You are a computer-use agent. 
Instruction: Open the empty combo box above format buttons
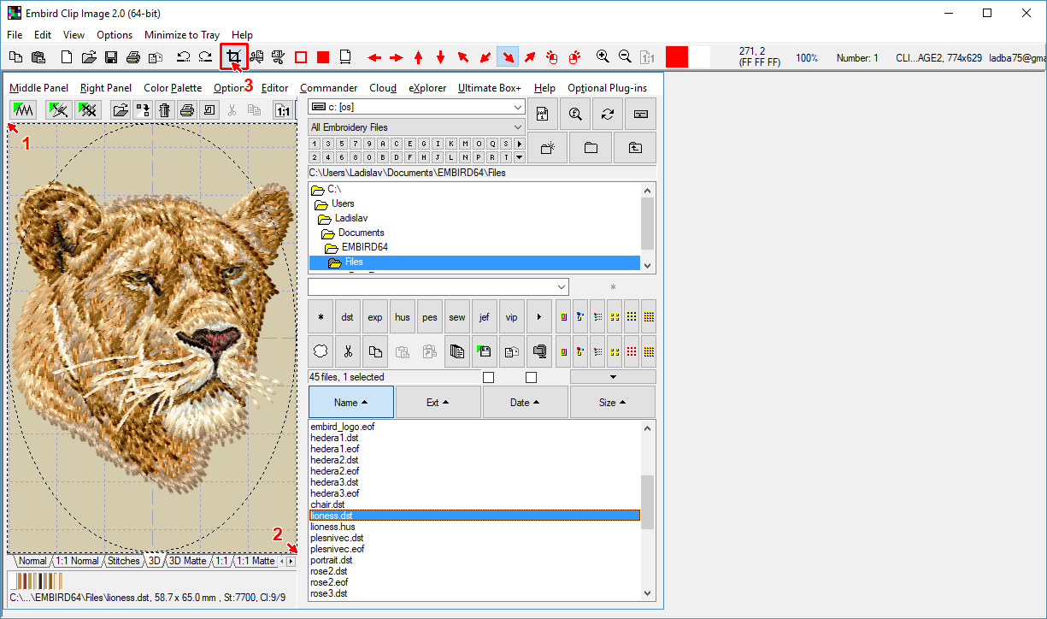coord(438,286)
